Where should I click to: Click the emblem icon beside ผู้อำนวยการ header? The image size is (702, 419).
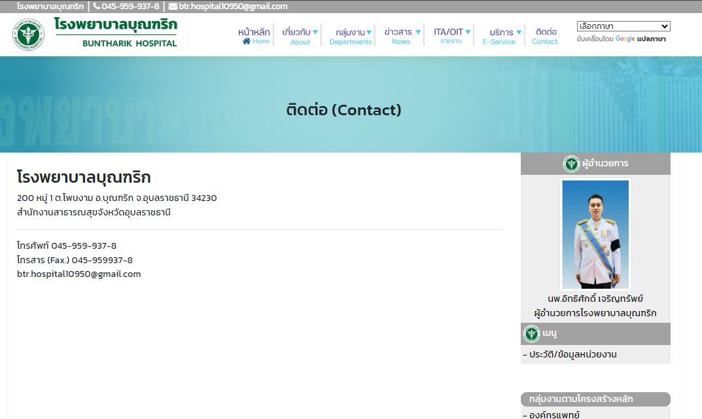point(571,164)
